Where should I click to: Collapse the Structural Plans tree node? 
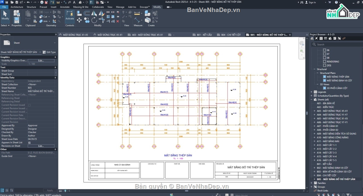coord(318,73)
